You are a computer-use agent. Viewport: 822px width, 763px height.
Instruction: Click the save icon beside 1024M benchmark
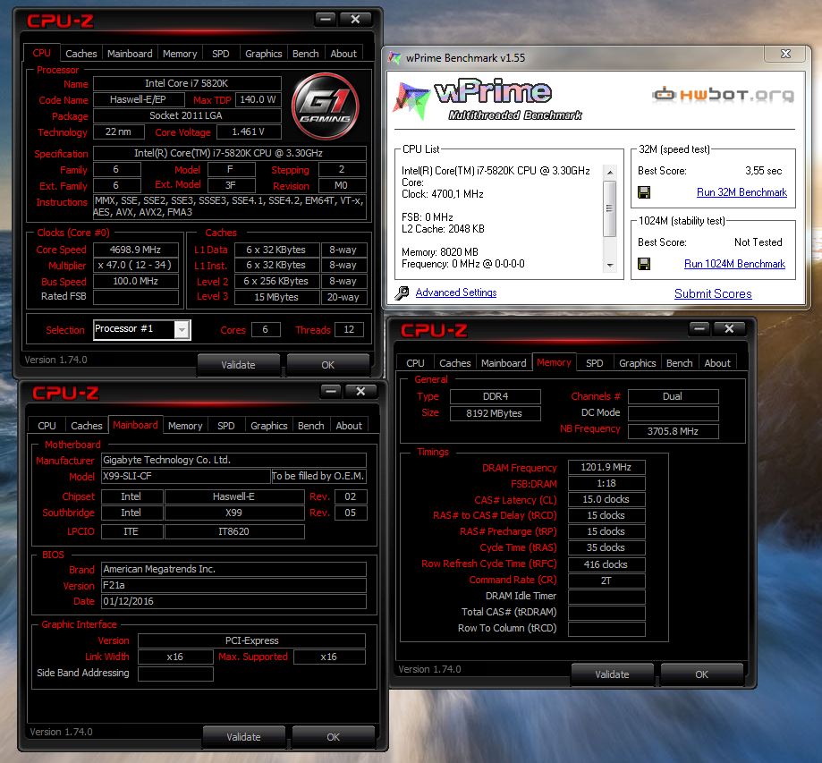644,264
